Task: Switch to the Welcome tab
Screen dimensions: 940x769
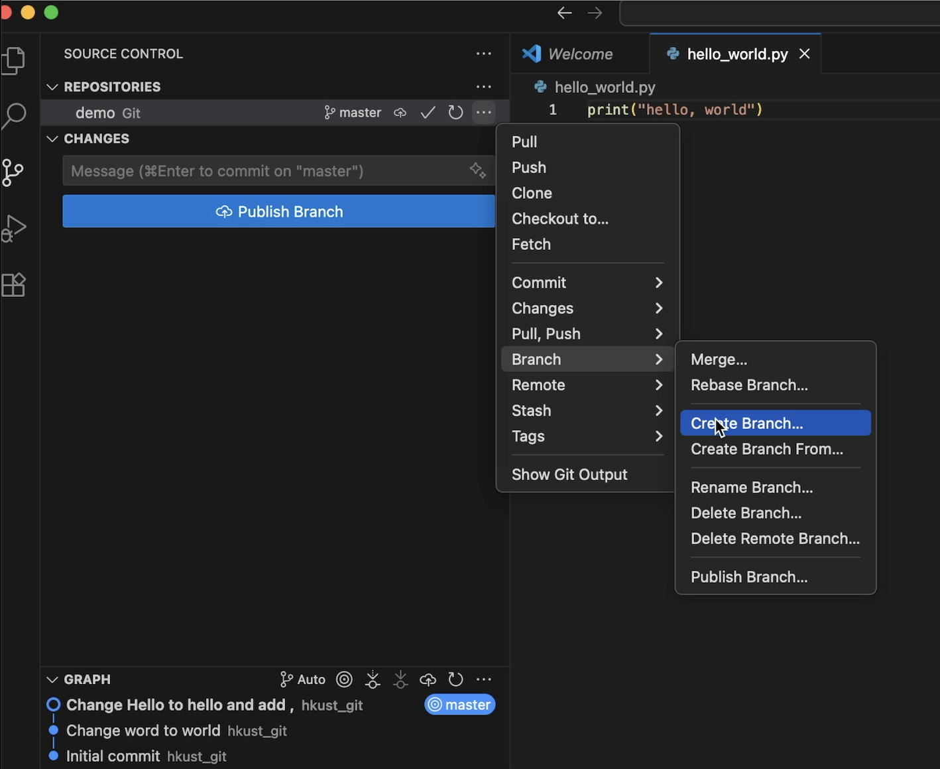Action: tap(579, 54)
